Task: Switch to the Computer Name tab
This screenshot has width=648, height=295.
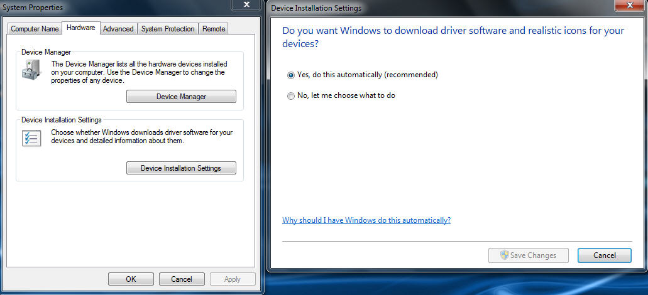Action: 35,29
